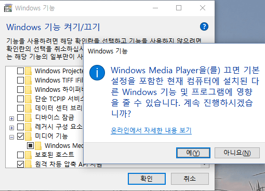
Task: Click folder icon beside 단순 TCPIP 서비스
Action: (x=28, y=99)
